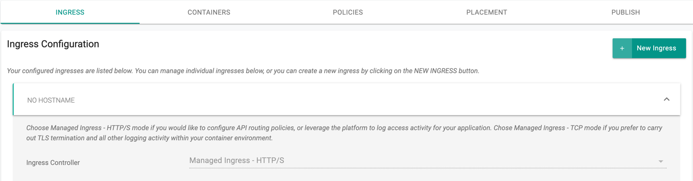693x181 pixels.
Task: Click the plus icon on New Ingress
Action: tap(622, 48)
